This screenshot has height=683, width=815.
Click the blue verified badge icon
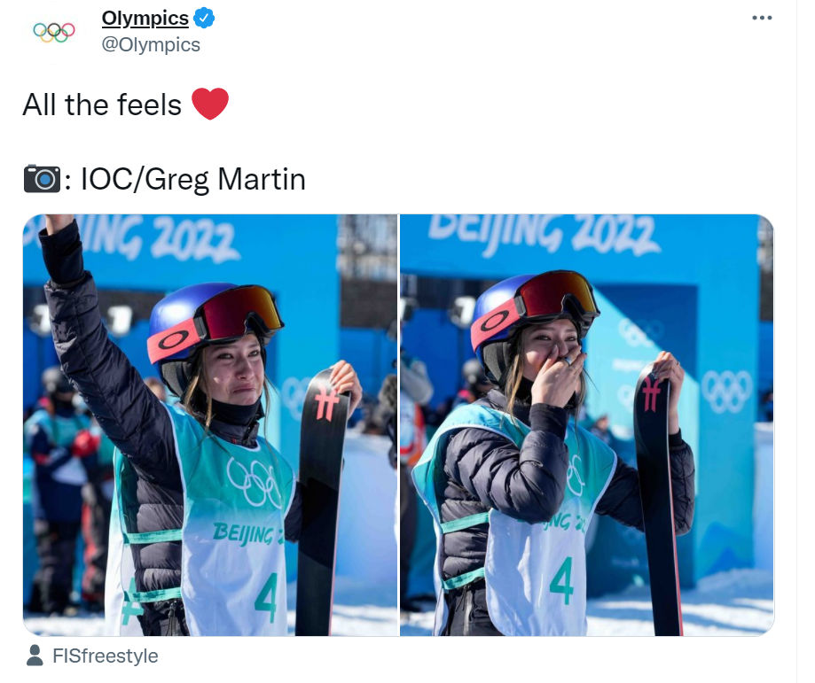pyautogui.click(x=204, y=19)
